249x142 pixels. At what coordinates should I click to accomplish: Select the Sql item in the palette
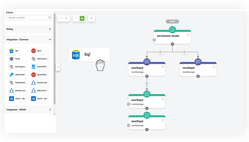(18, 51)
